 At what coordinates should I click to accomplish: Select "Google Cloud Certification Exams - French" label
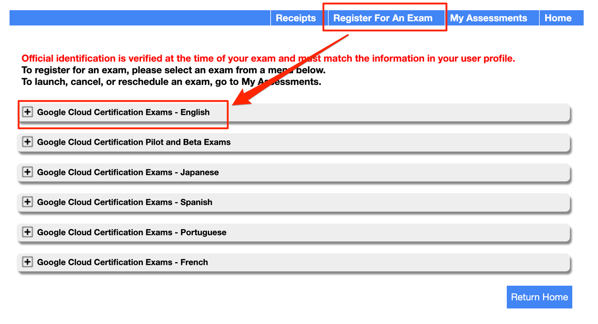pyautogui.click(x=123, y=262)
